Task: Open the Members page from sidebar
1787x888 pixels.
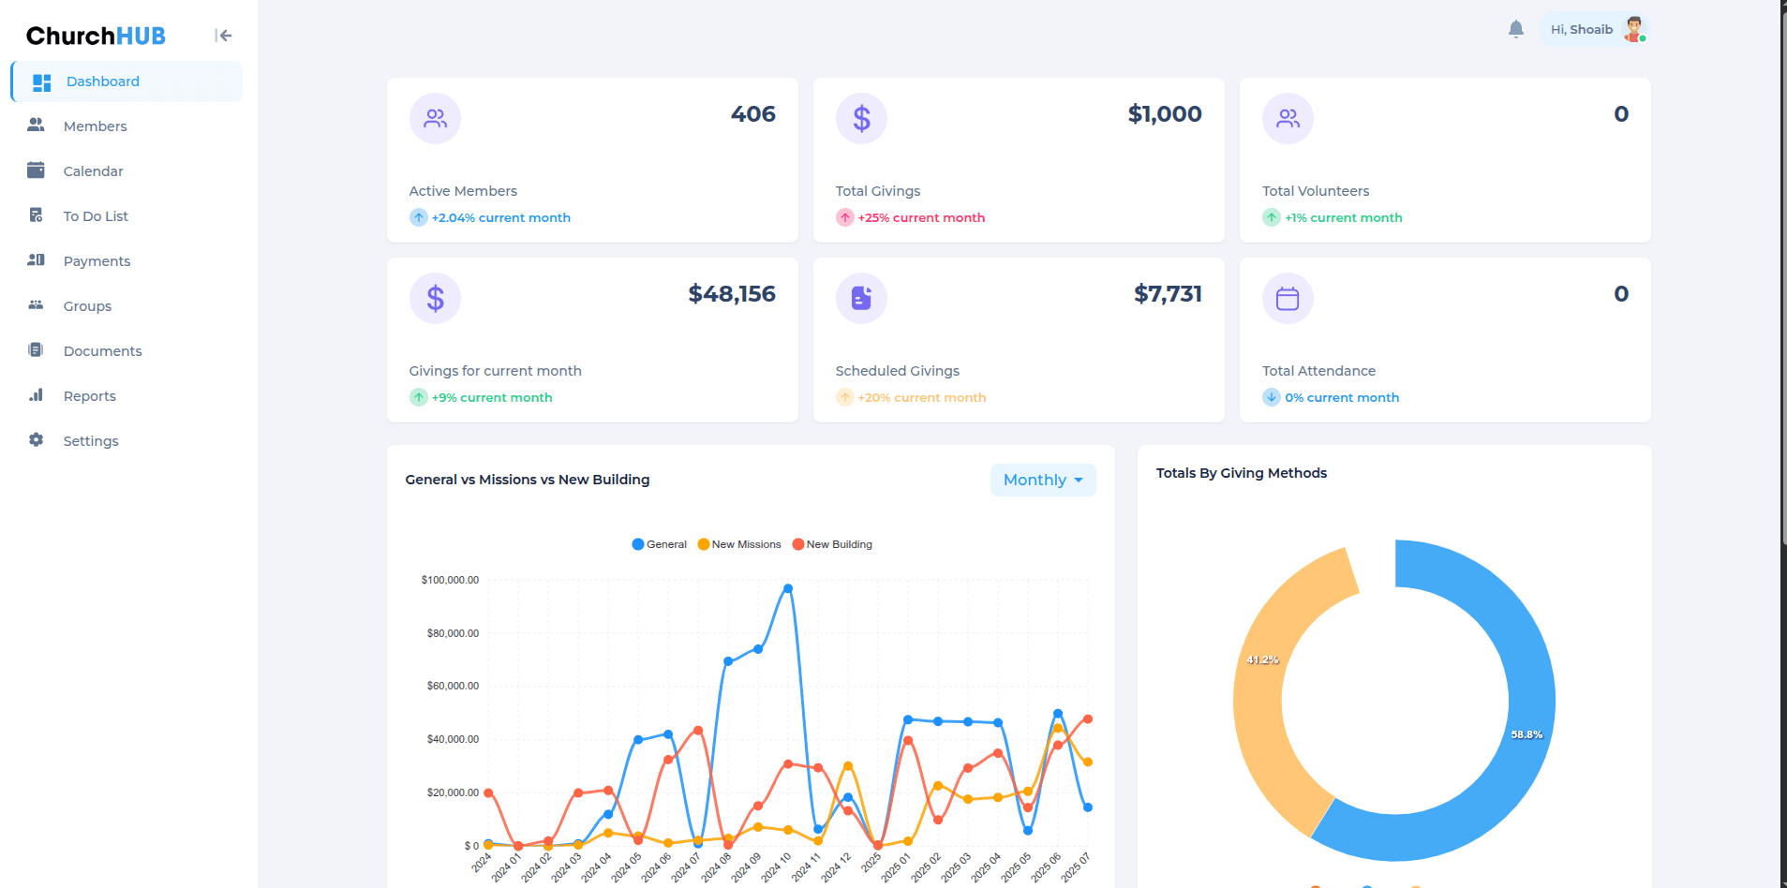Action: (x=95, y=126)
